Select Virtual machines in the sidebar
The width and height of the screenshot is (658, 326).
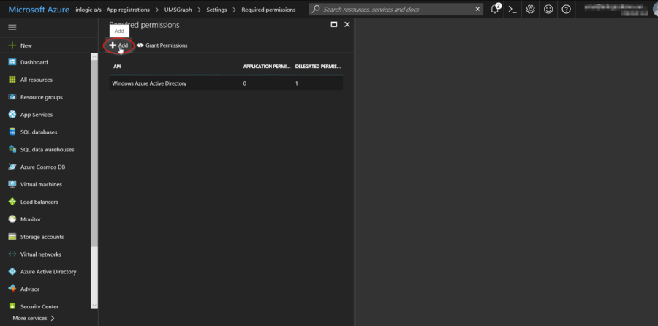tap(41, 184)
